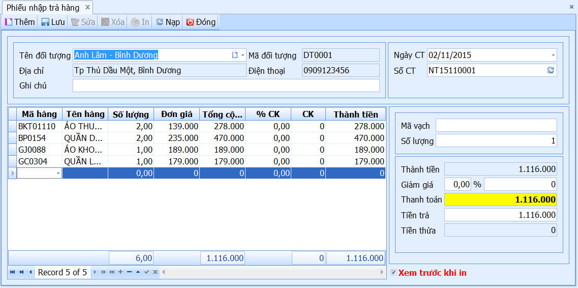This screenshot has width=578, height=288.
Task: Select the BP0154 row in the grid
Action: click(x=196, y=138)
